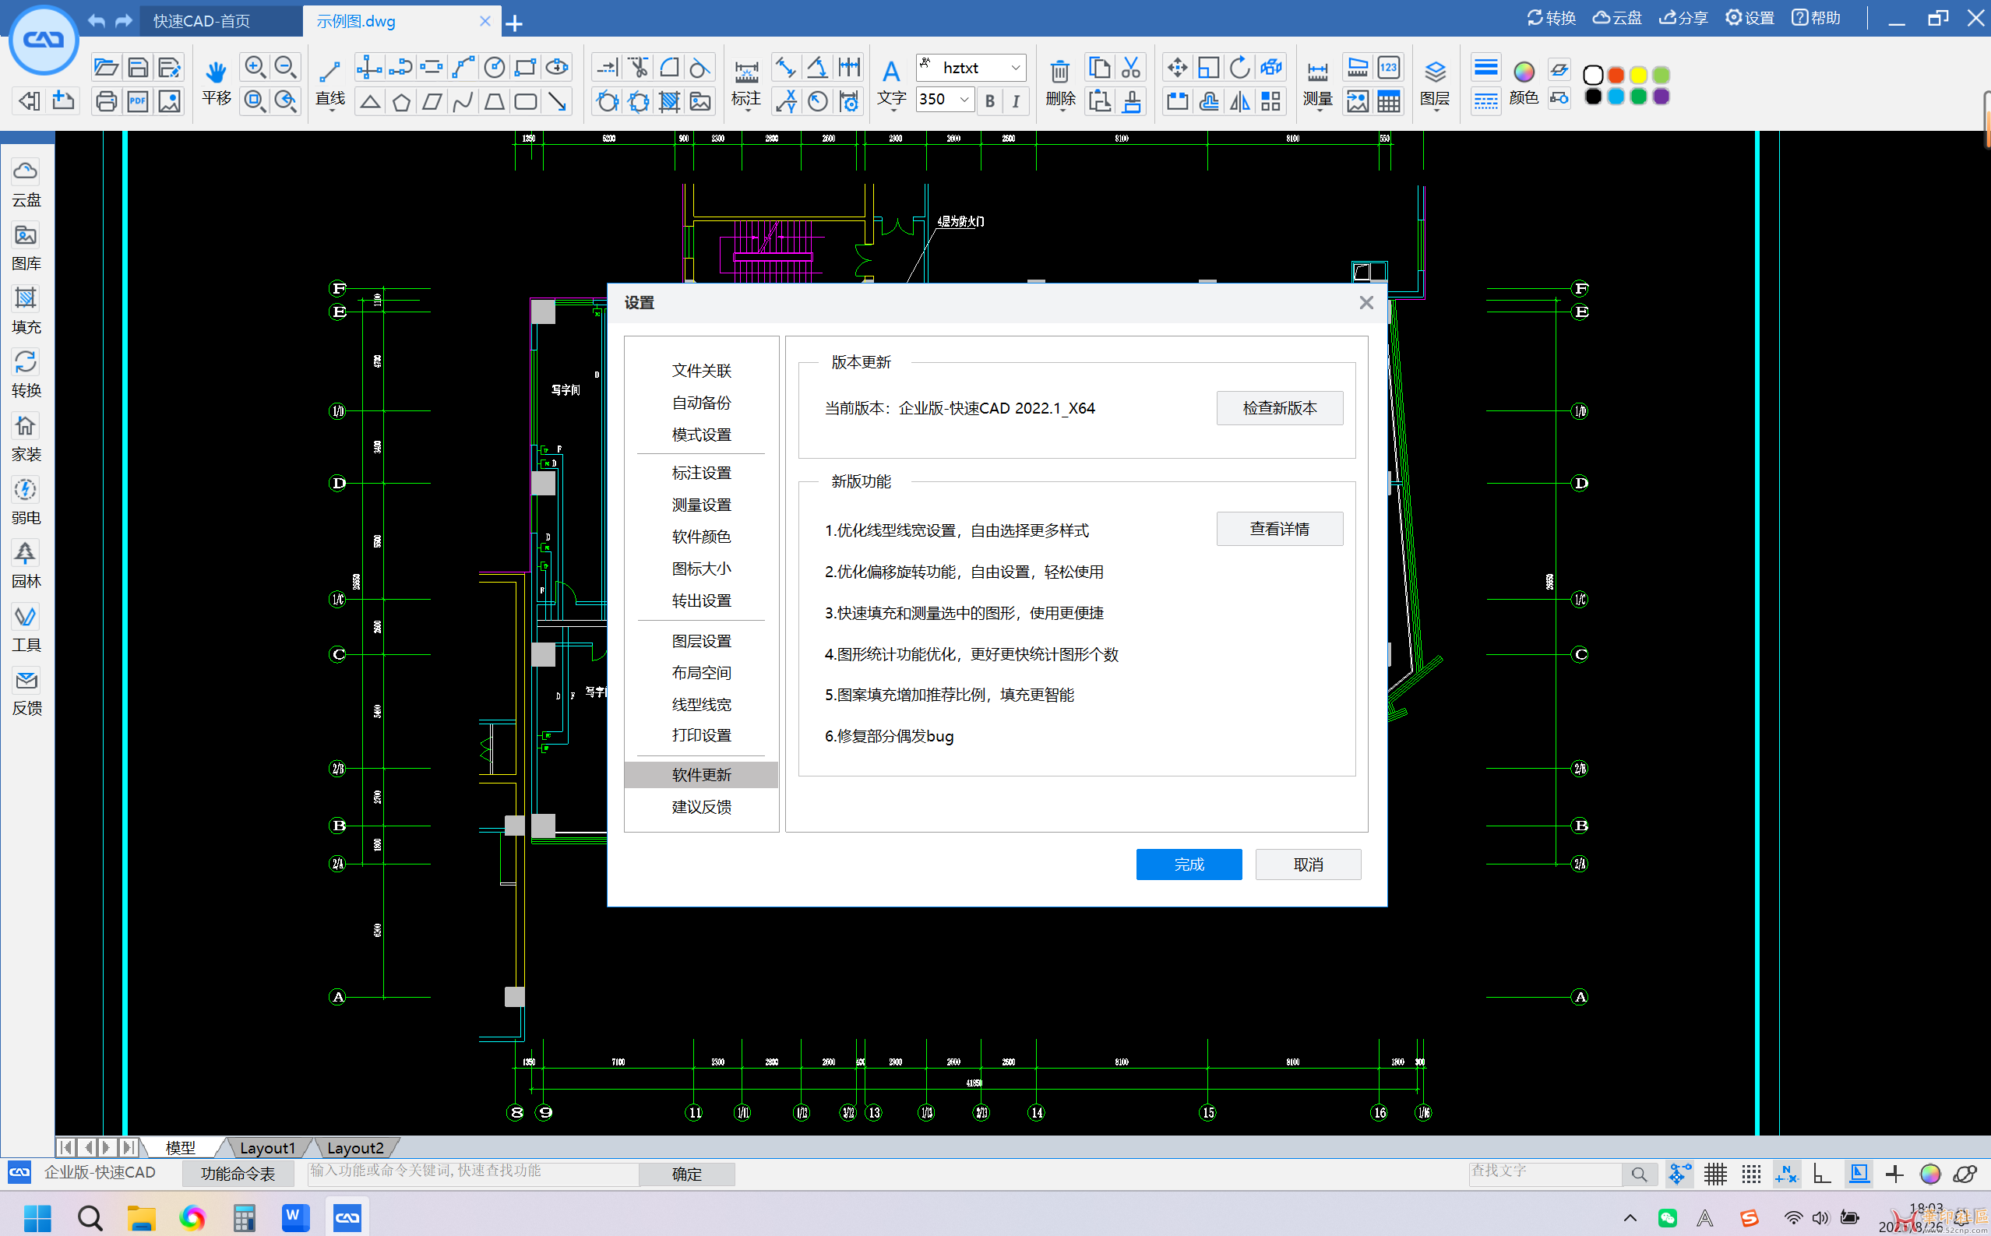Open Word from the taskbar

click(x=294, y=1217)
